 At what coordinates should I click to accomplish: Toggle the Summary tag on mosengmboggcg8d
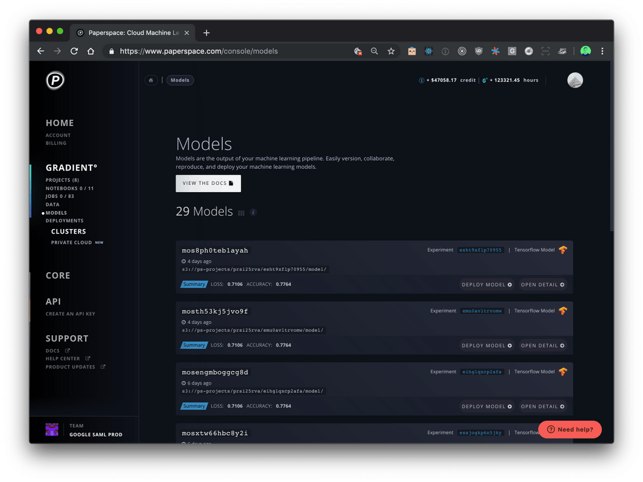(194, 406)
